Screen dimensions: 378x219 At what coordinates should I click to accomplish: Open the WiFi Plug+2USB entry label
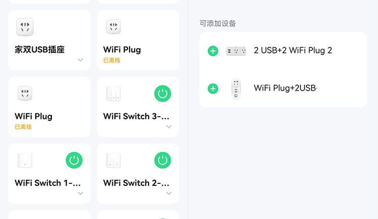tap(285, 88)
